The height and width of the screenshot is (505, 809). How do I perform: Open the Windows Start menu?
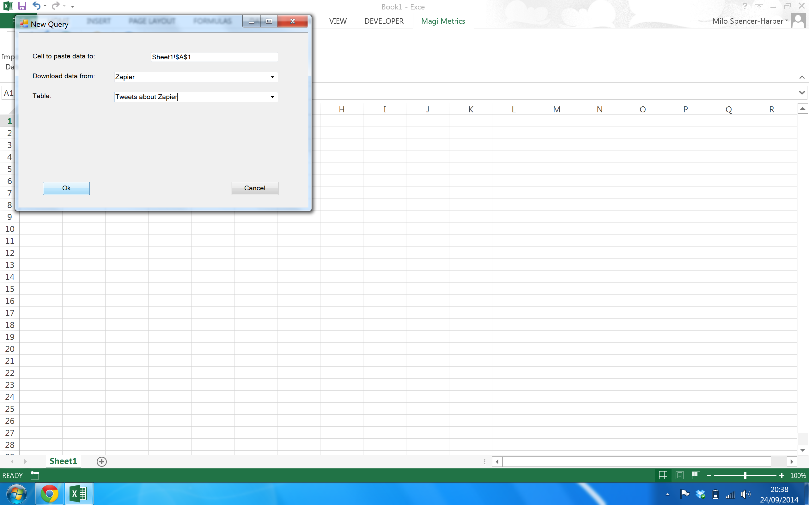coord(16,494)
